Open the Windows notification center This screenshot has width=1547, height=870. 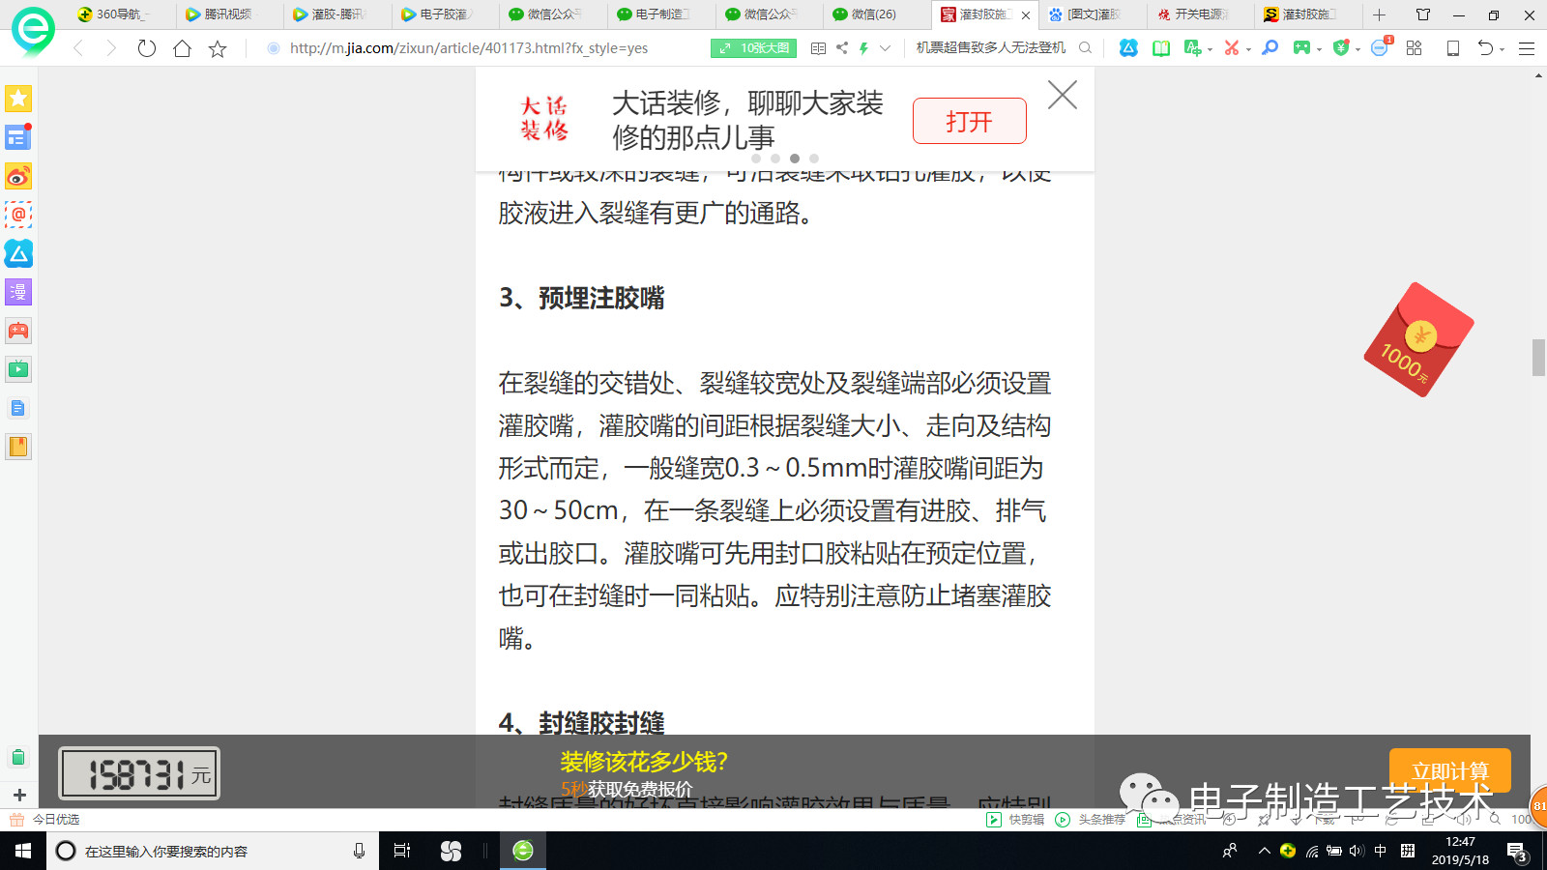[1517, 852]
